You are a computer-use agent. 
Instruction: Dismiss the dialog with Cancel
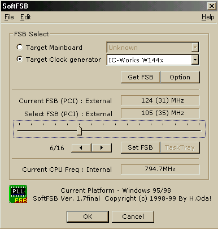point(133,217)
